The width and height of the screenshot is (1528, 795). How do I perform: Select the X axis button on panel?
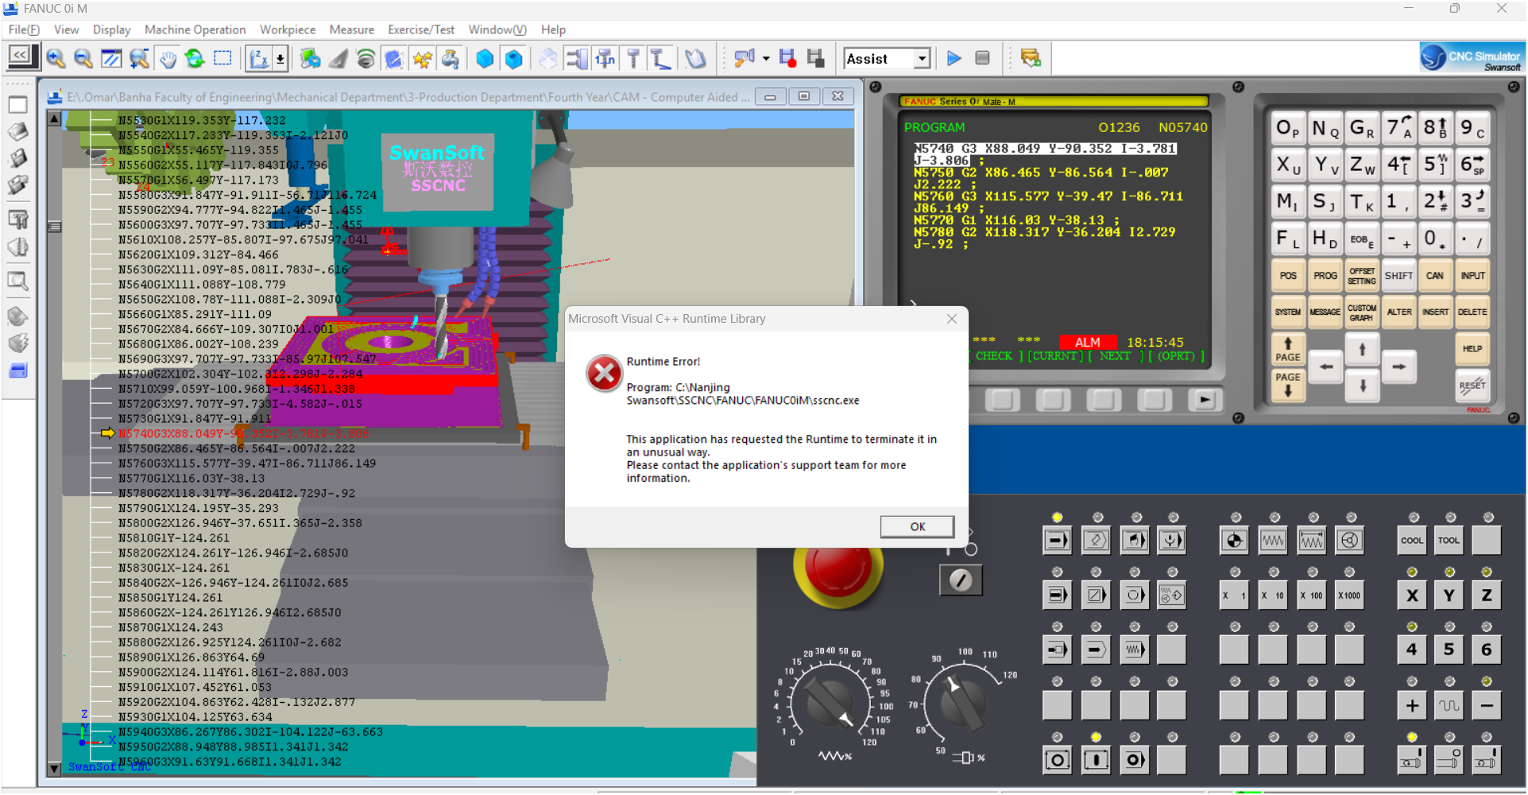click(x=1412, y=595)
